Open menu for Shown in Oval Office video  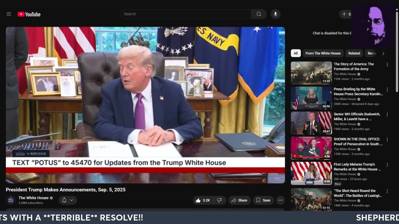tap(387, 140)
